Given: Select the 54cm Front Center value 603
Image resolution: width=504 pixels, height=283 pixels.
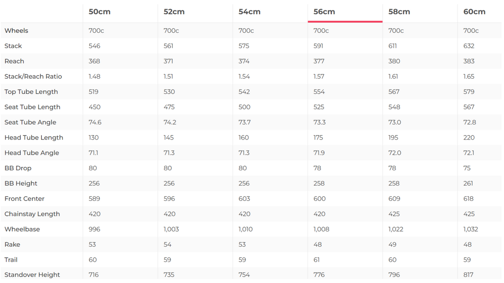Looking at the screenshot, I should click(244, 199).
